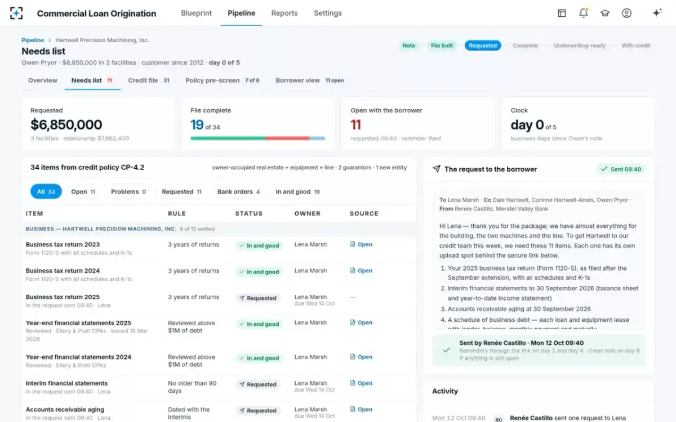
Task: Filter by Bank orders 4 chip
Action: coord(238,192)
